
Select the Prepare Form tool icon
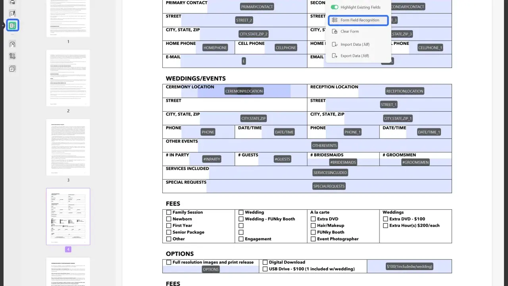click(12, 25)
